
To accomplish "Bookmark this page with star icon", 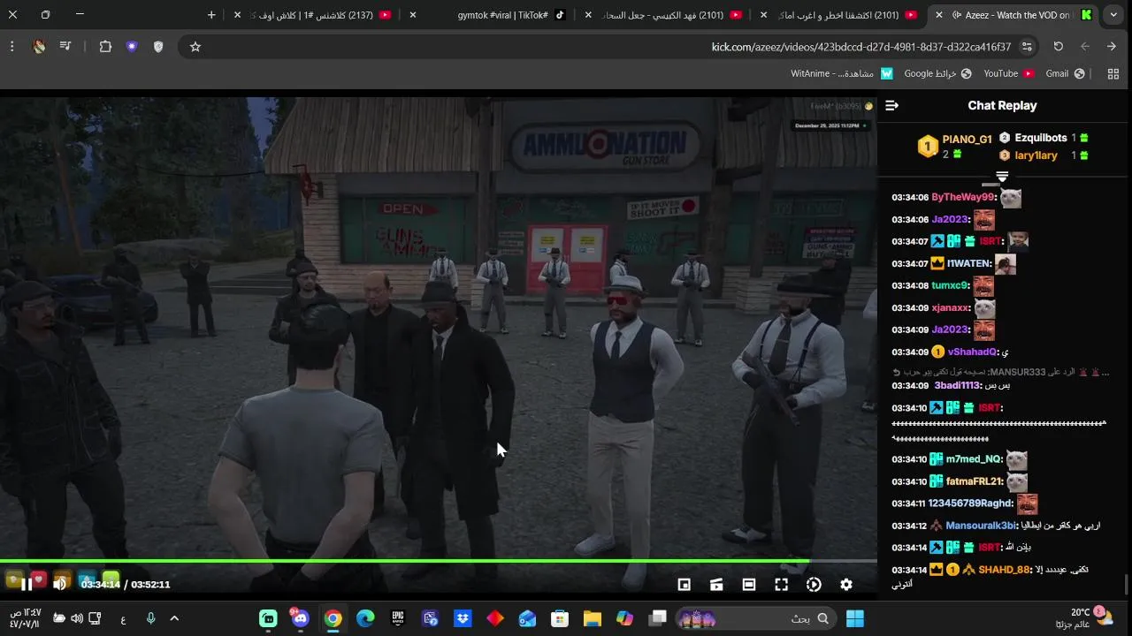I will 195,47.
